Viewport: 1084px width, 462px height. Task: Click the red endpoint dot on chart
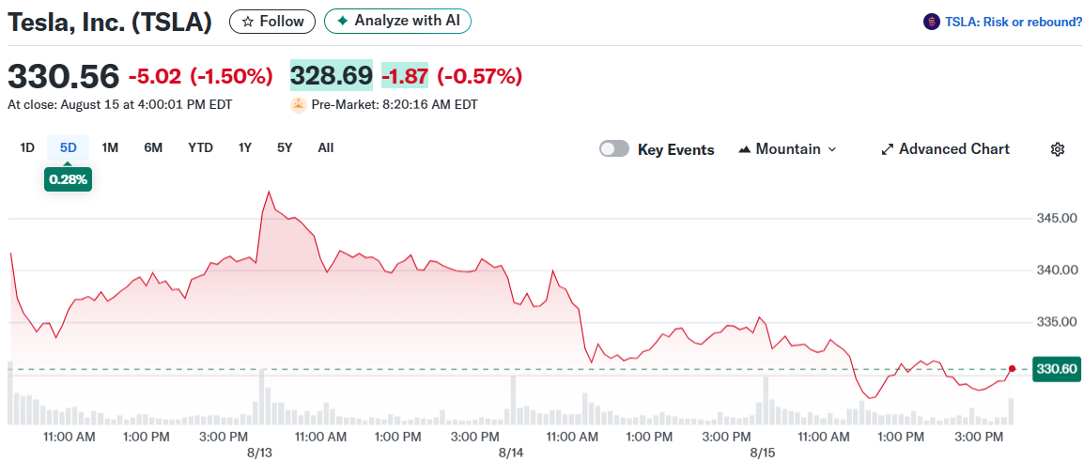[1012, 369]
